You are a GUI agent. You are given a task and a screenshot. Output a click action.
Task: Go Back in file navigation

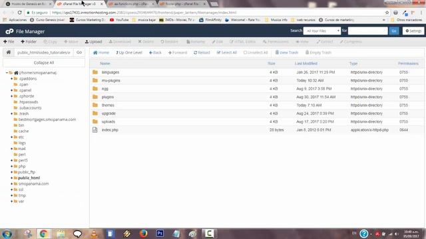(155, 52)
